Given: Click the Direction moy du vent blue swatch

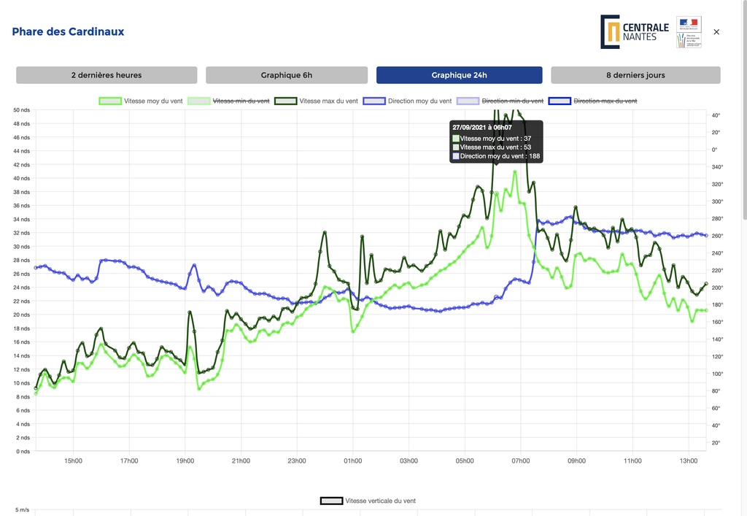Looking at the screenshot, I should click(x=374, y=101).
